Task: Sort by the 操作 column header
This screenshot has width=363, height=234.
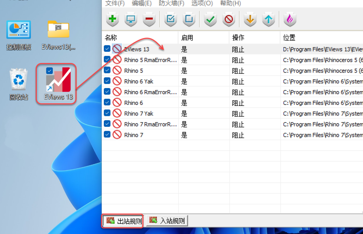Action: (255, 38)
